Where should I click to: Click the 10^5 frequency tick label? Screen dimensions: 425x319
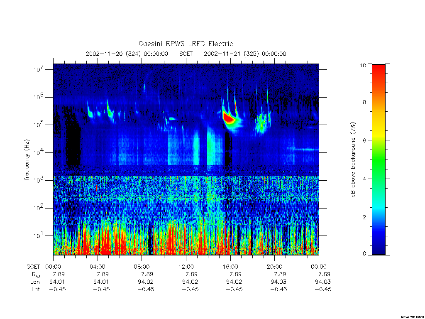pyautogui.click(x=39, y=125)
